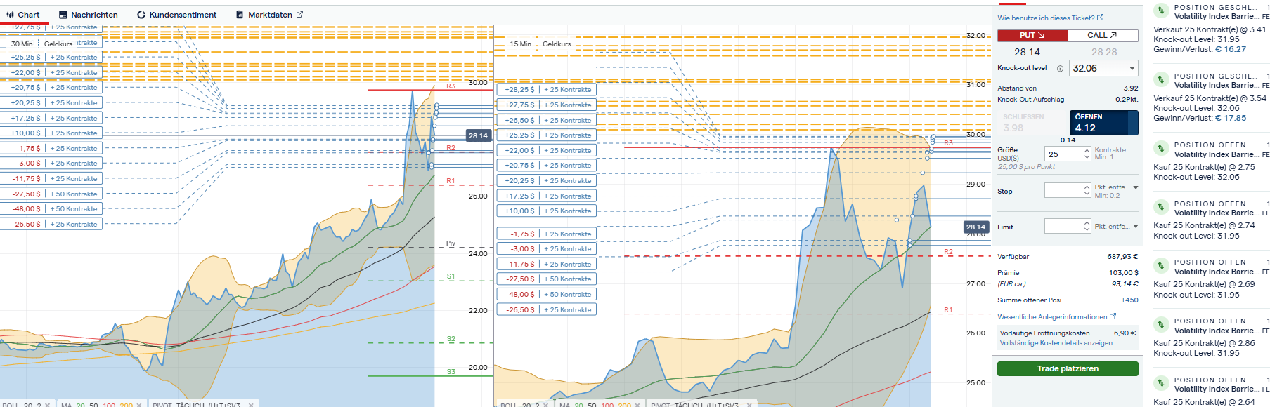Open the Stop unit dropdown

(x=1135, y=188)
